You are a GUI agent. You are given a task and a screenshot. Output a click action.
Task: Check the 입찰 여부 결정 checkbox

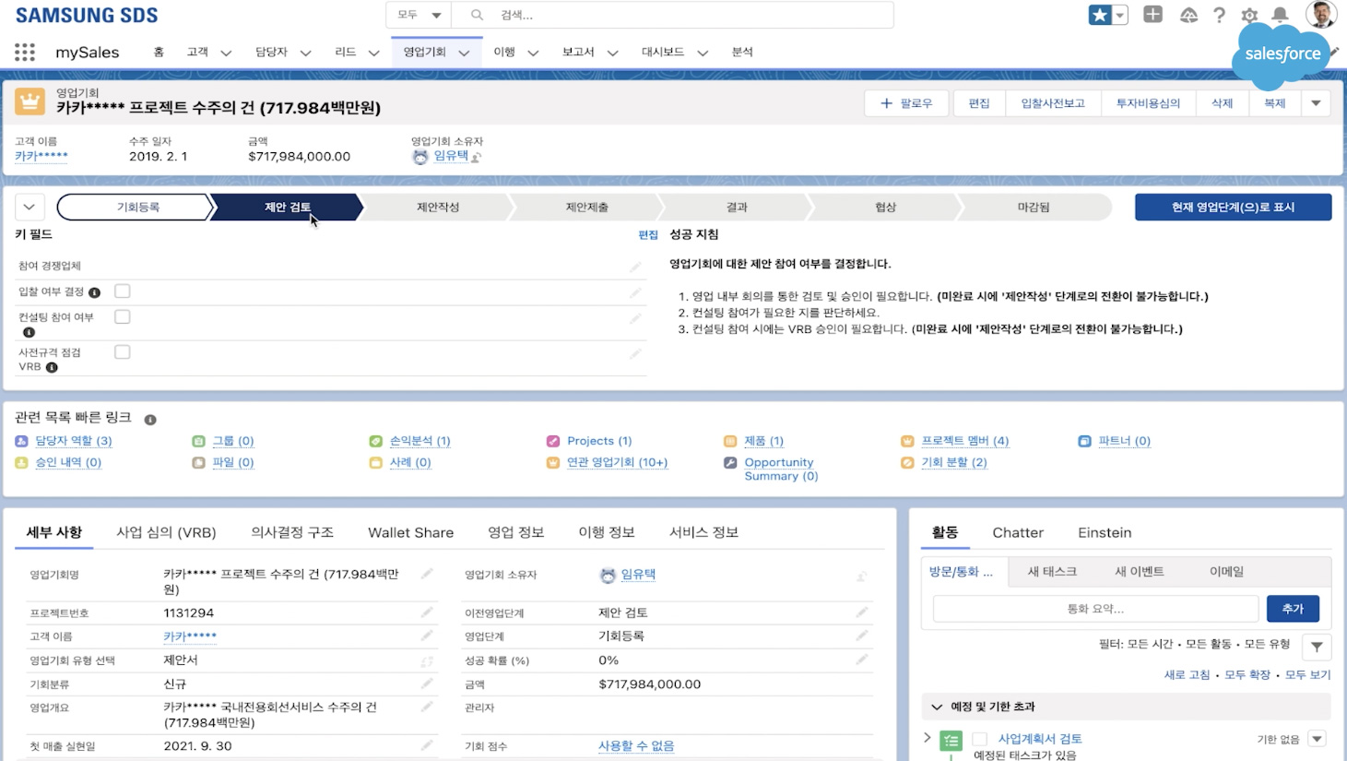pos(123,291)
